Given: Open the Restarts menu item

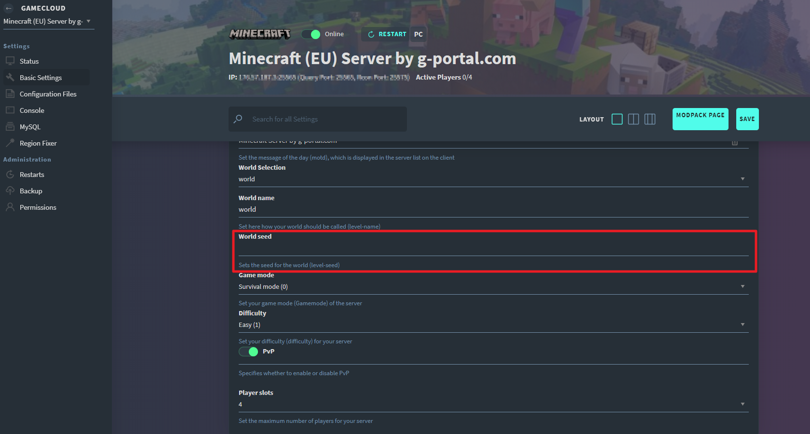Looking at the screenshot, I should [x=11, y=174].
